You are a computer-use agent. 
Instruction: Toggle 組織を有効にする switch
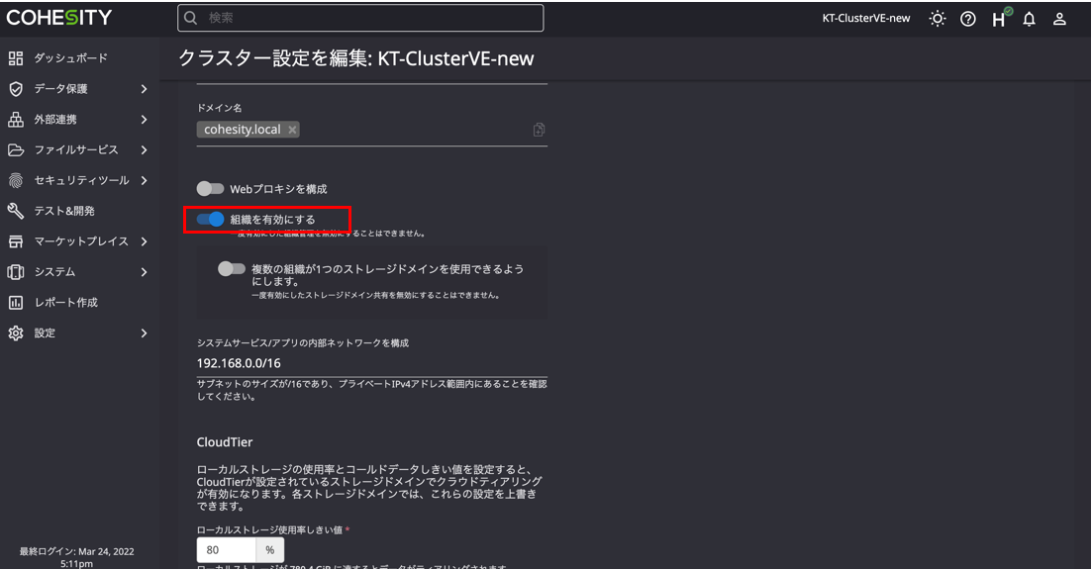tap(210, 220)
